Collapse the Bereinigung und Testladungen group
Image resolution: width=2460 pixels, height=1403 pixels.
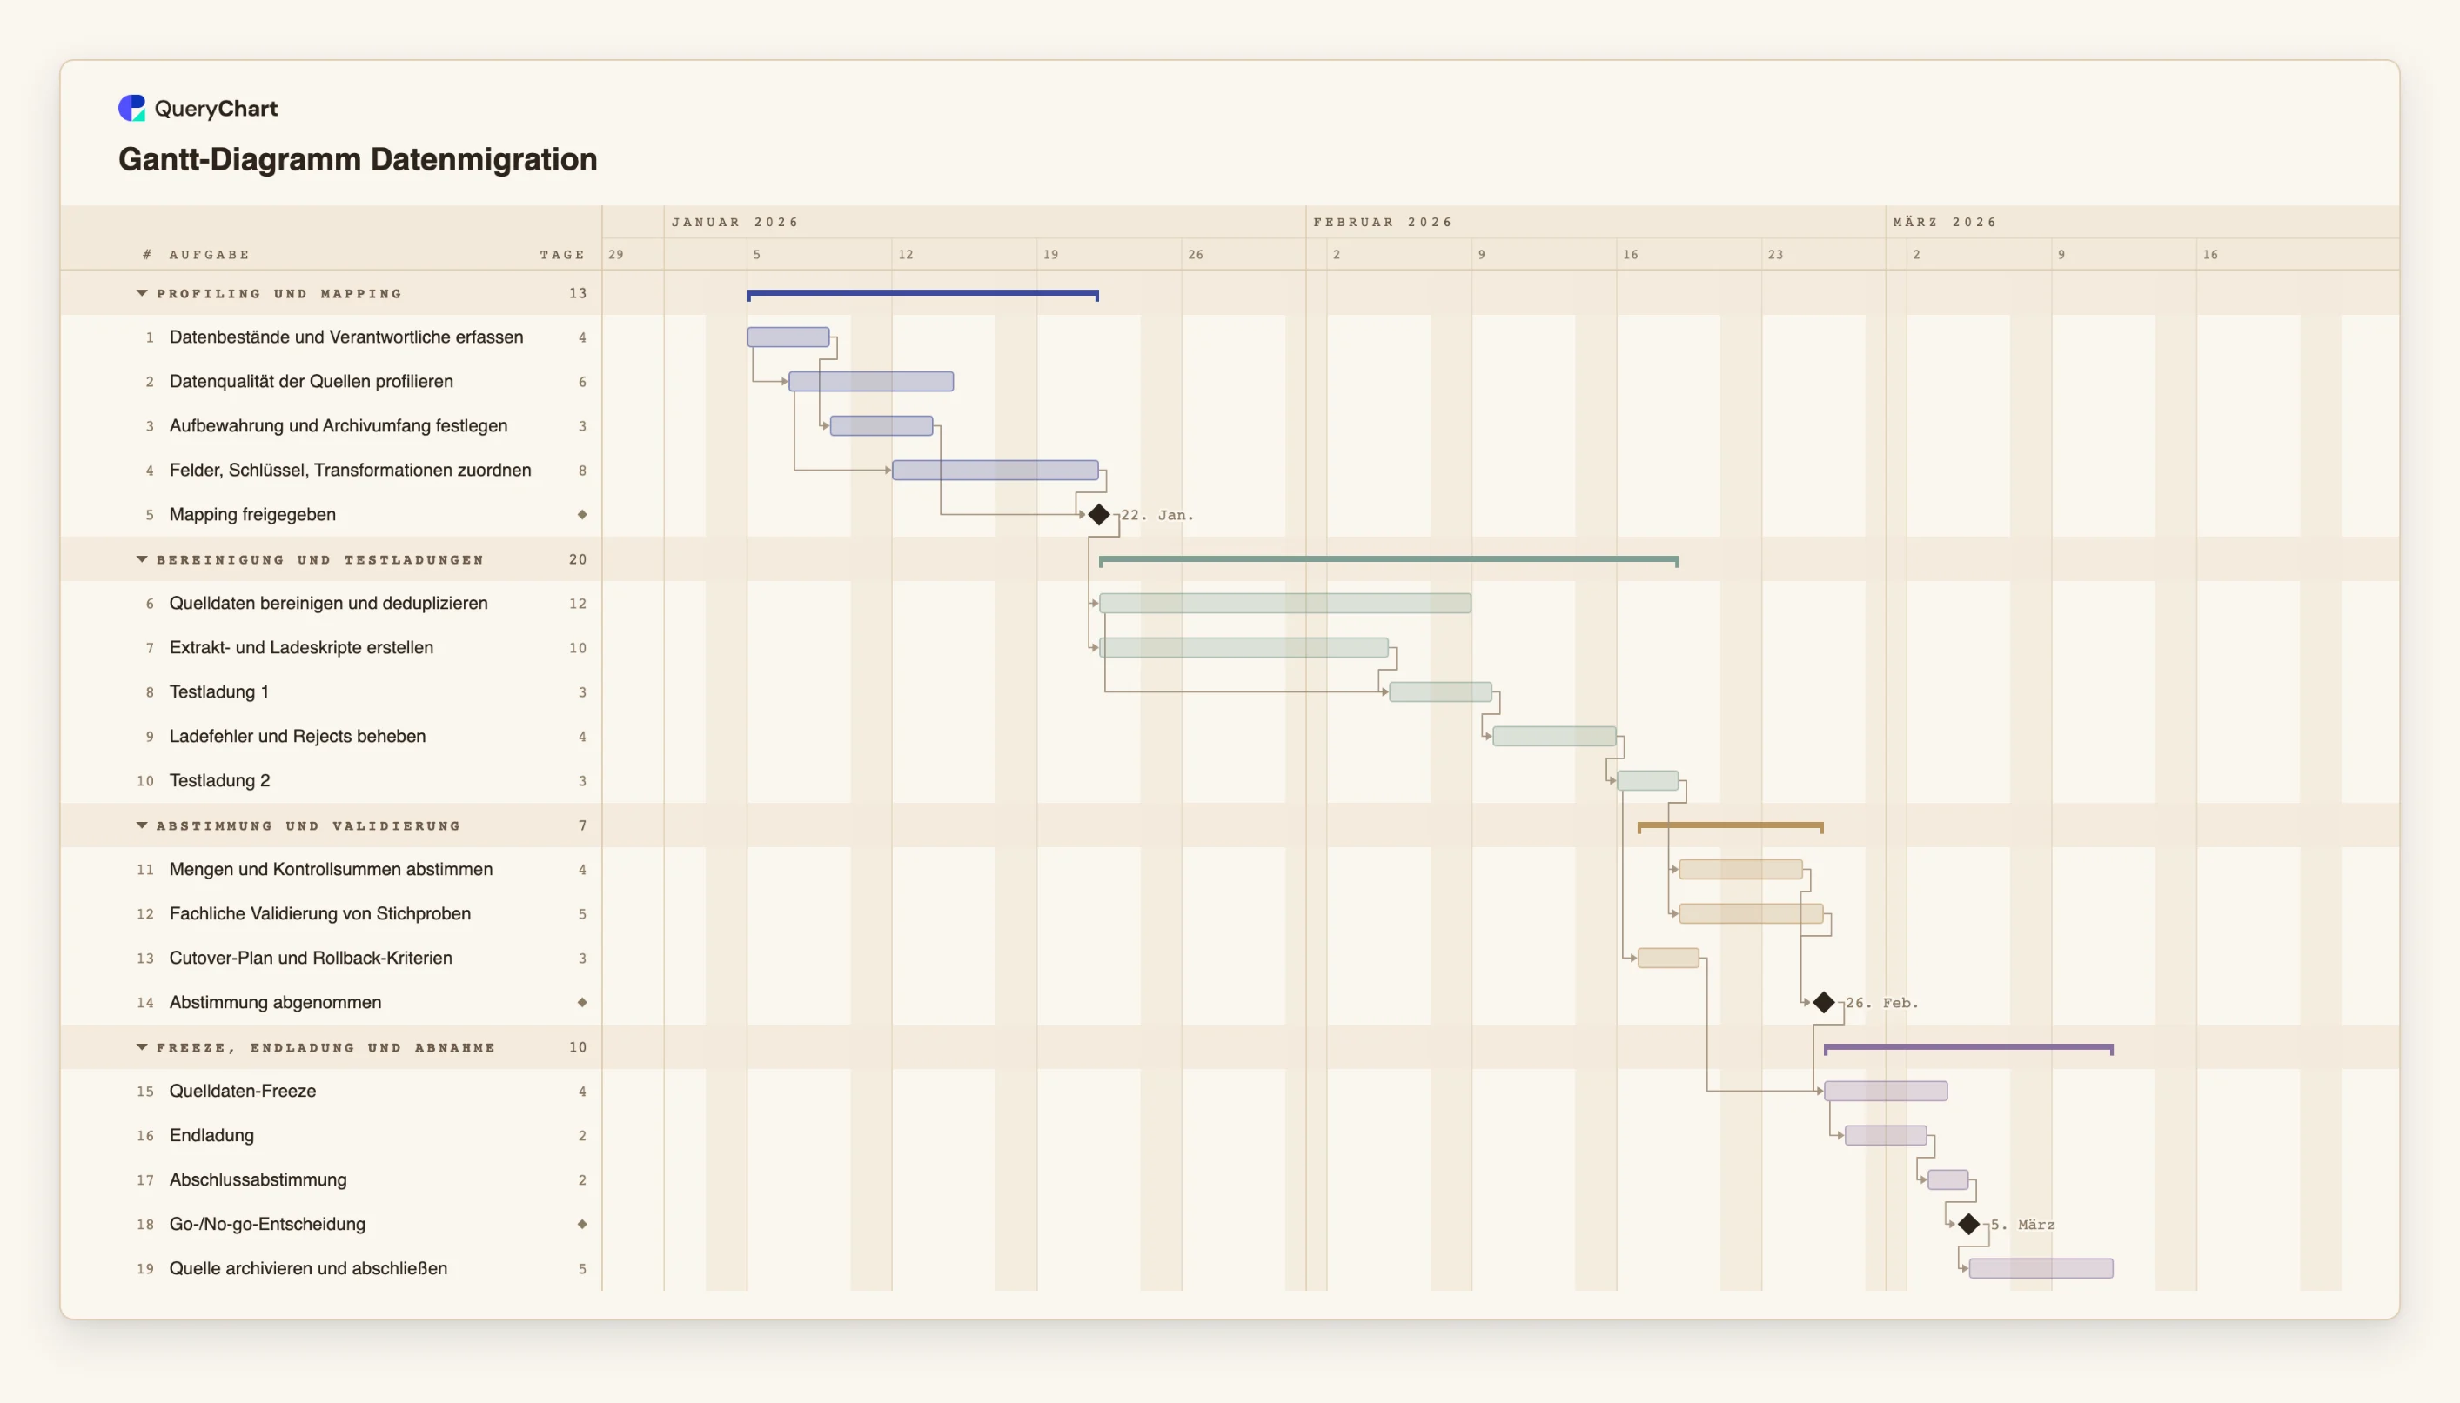(142, 559)
